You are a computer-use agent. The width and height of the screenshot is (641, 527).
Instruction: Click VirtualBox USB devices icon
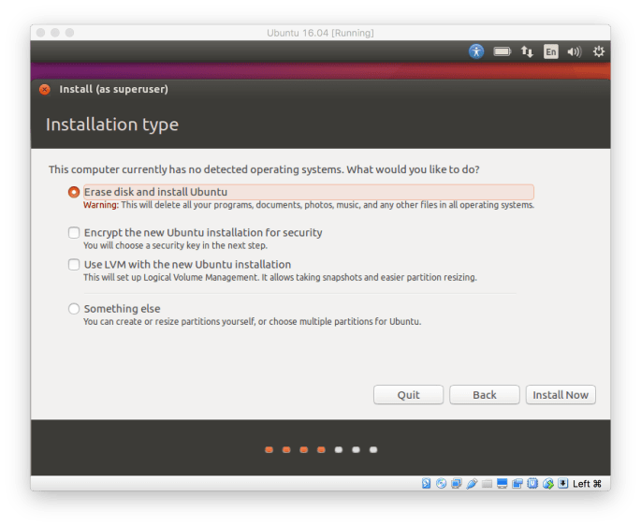(472, 484)
